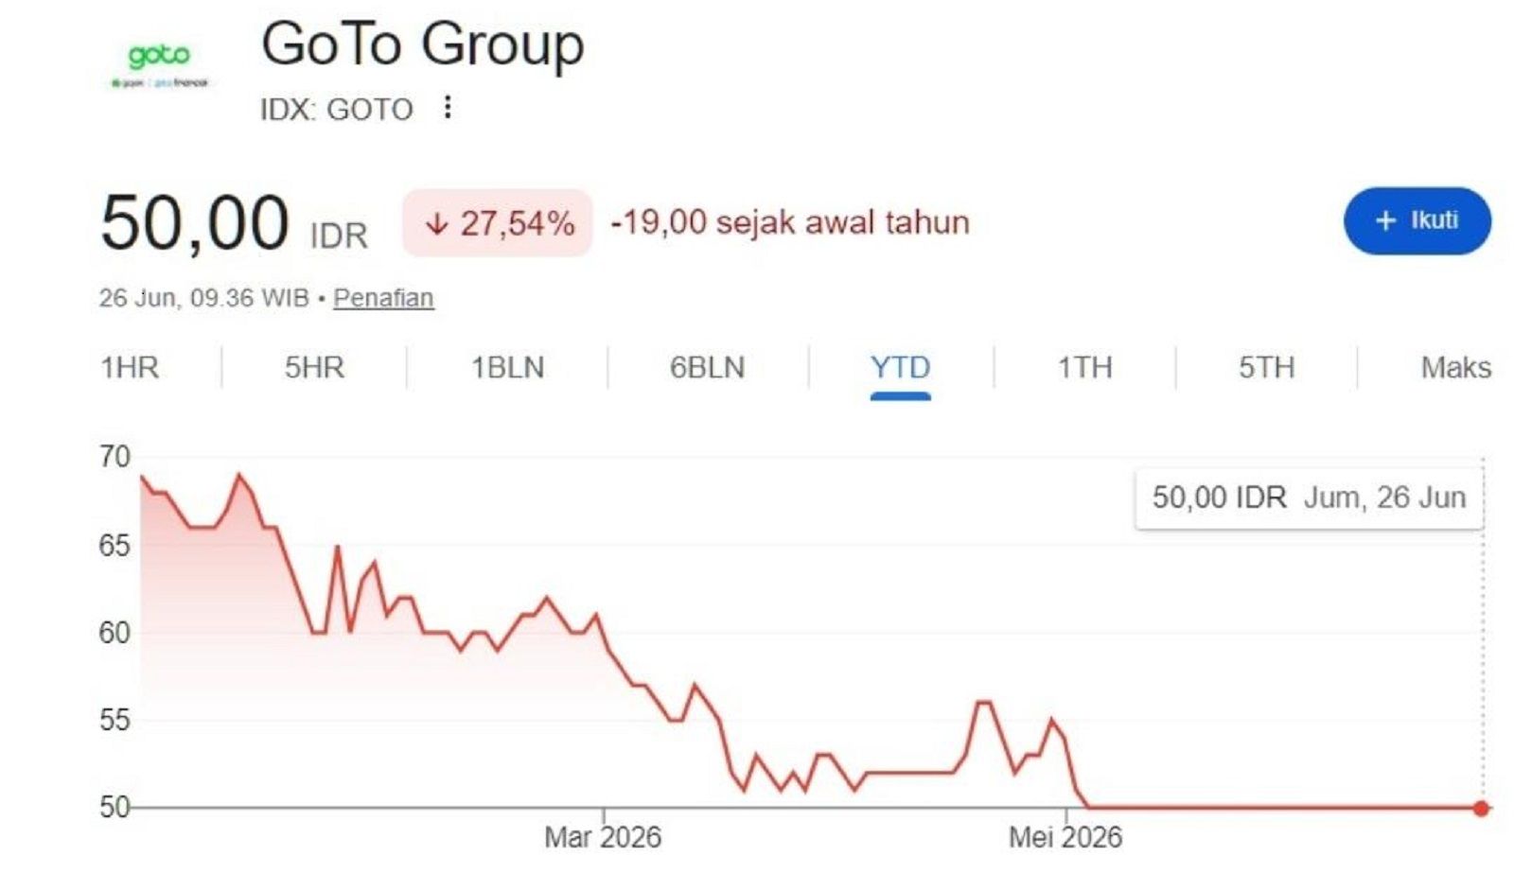Image resolution: width=1514 pixels, height=873 pixels.
Task: Click the plus icon on the Ikuti button
Action: point(1385,220)
